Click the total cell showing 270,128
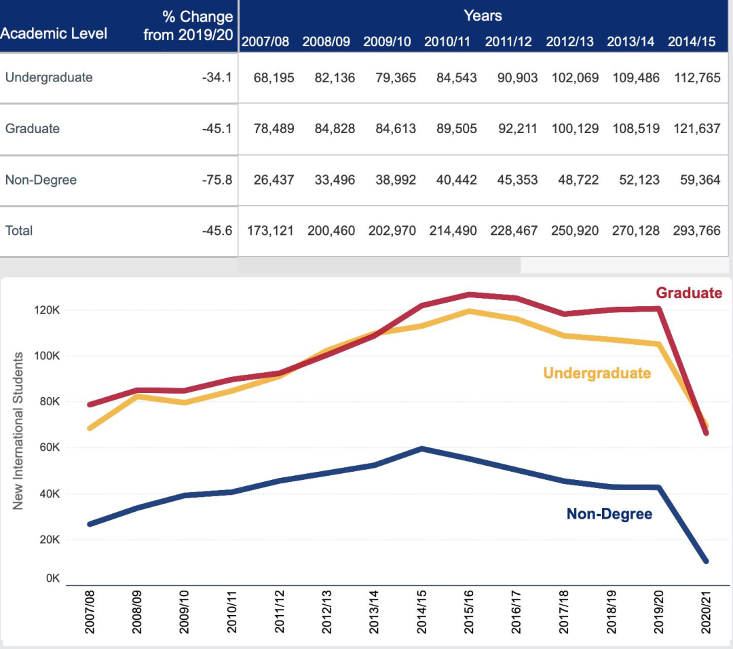Screen dimensions: 733x649 click(636, 231)
